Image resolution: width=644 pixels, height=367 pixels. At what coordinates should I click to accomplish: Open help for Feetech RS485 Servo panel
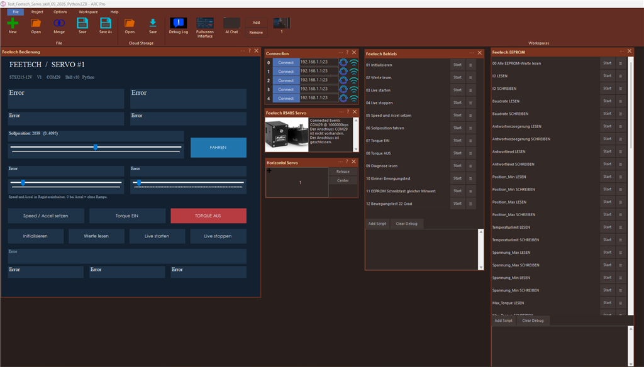click(348, 112)
